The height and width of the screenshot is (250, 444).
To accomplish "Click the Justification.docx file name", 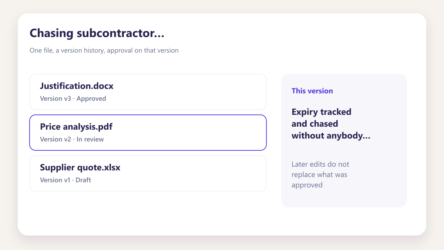I will (77, 86).
